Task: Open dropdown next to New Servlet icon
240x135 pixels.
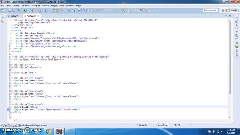Action: (49, 10)
